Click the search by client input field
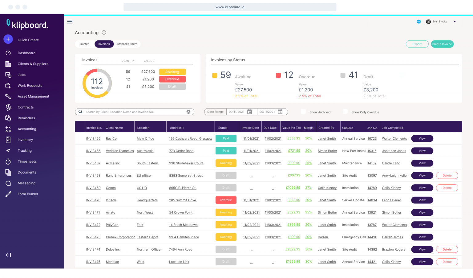 [135, 112]
